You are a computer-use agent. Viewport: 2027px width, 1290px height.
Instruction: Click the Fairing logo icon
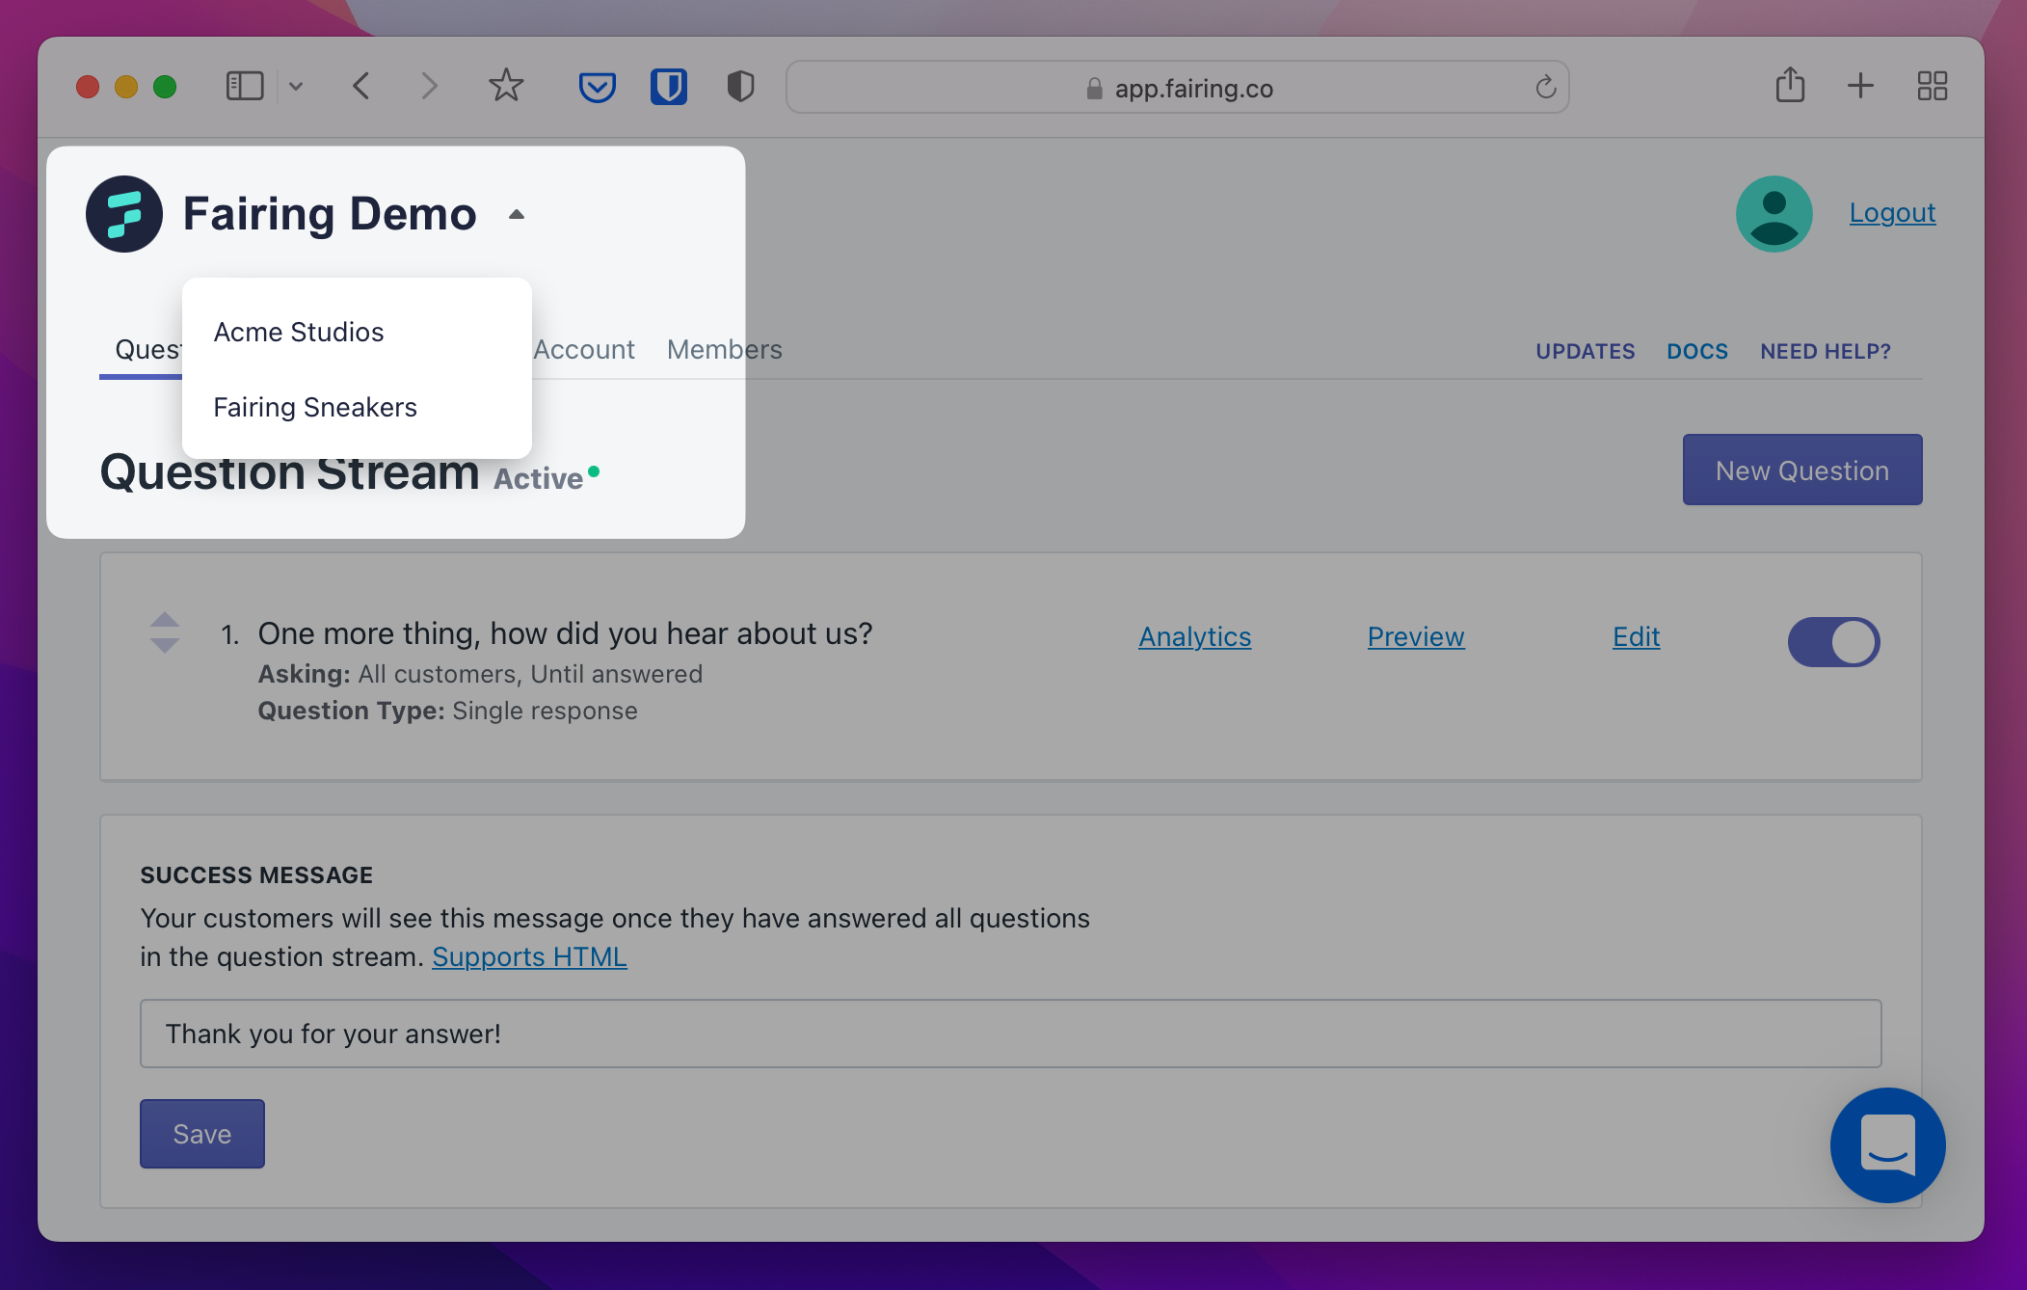click(x=124, y=214)
